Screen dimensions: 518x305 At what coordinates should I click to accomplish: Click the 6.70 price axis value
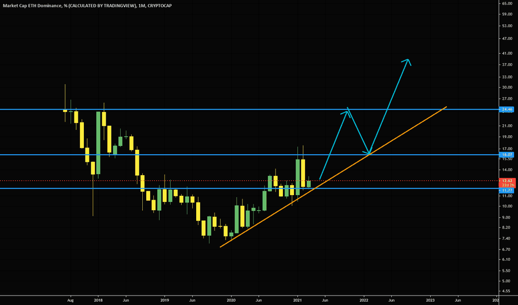507,250
